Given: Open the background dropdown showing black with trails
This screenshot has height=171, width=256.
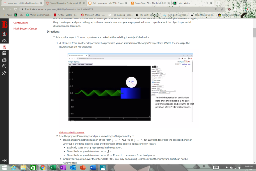Looking at the screenshot, I should pos(164,93).
